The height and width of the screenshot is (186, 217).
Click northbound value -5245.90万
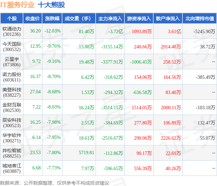(204, 31)
